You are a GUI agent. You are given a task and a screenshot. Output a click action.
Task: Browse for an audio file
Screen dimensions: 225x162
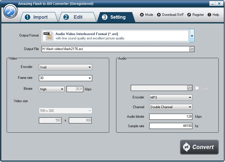(190, 88)
